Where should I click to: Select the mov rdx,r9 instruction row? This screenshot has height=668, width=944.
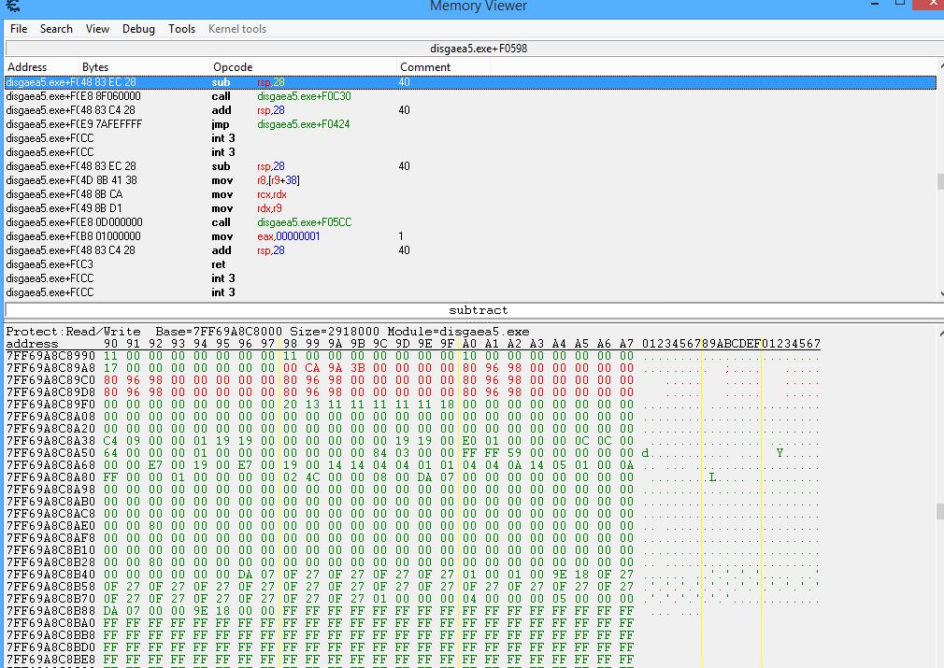pyautogui.click(x=471, y=208)
